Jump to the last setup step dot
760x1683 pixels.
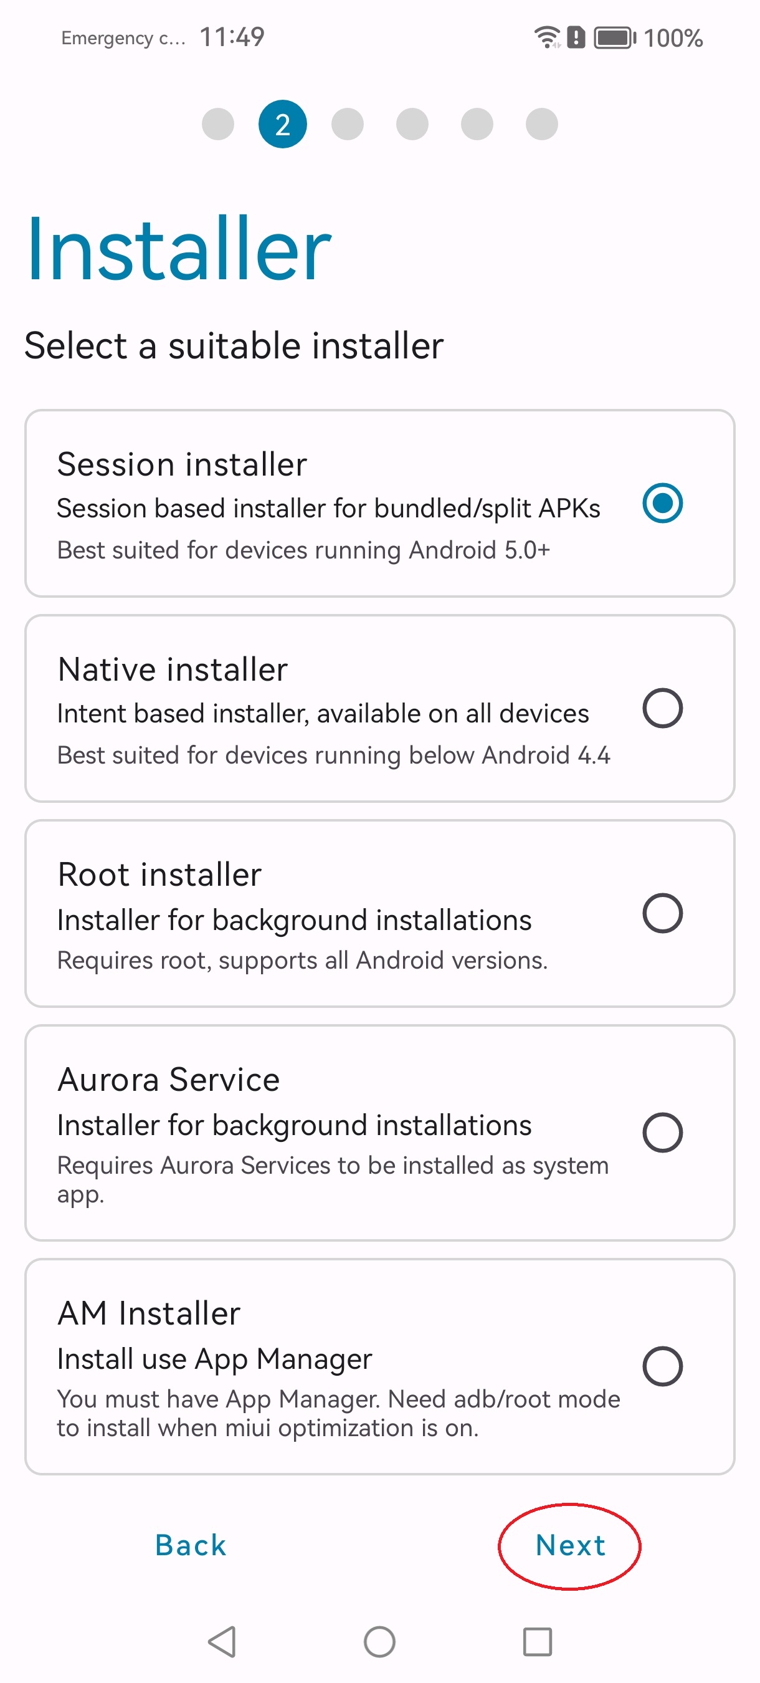542,124
